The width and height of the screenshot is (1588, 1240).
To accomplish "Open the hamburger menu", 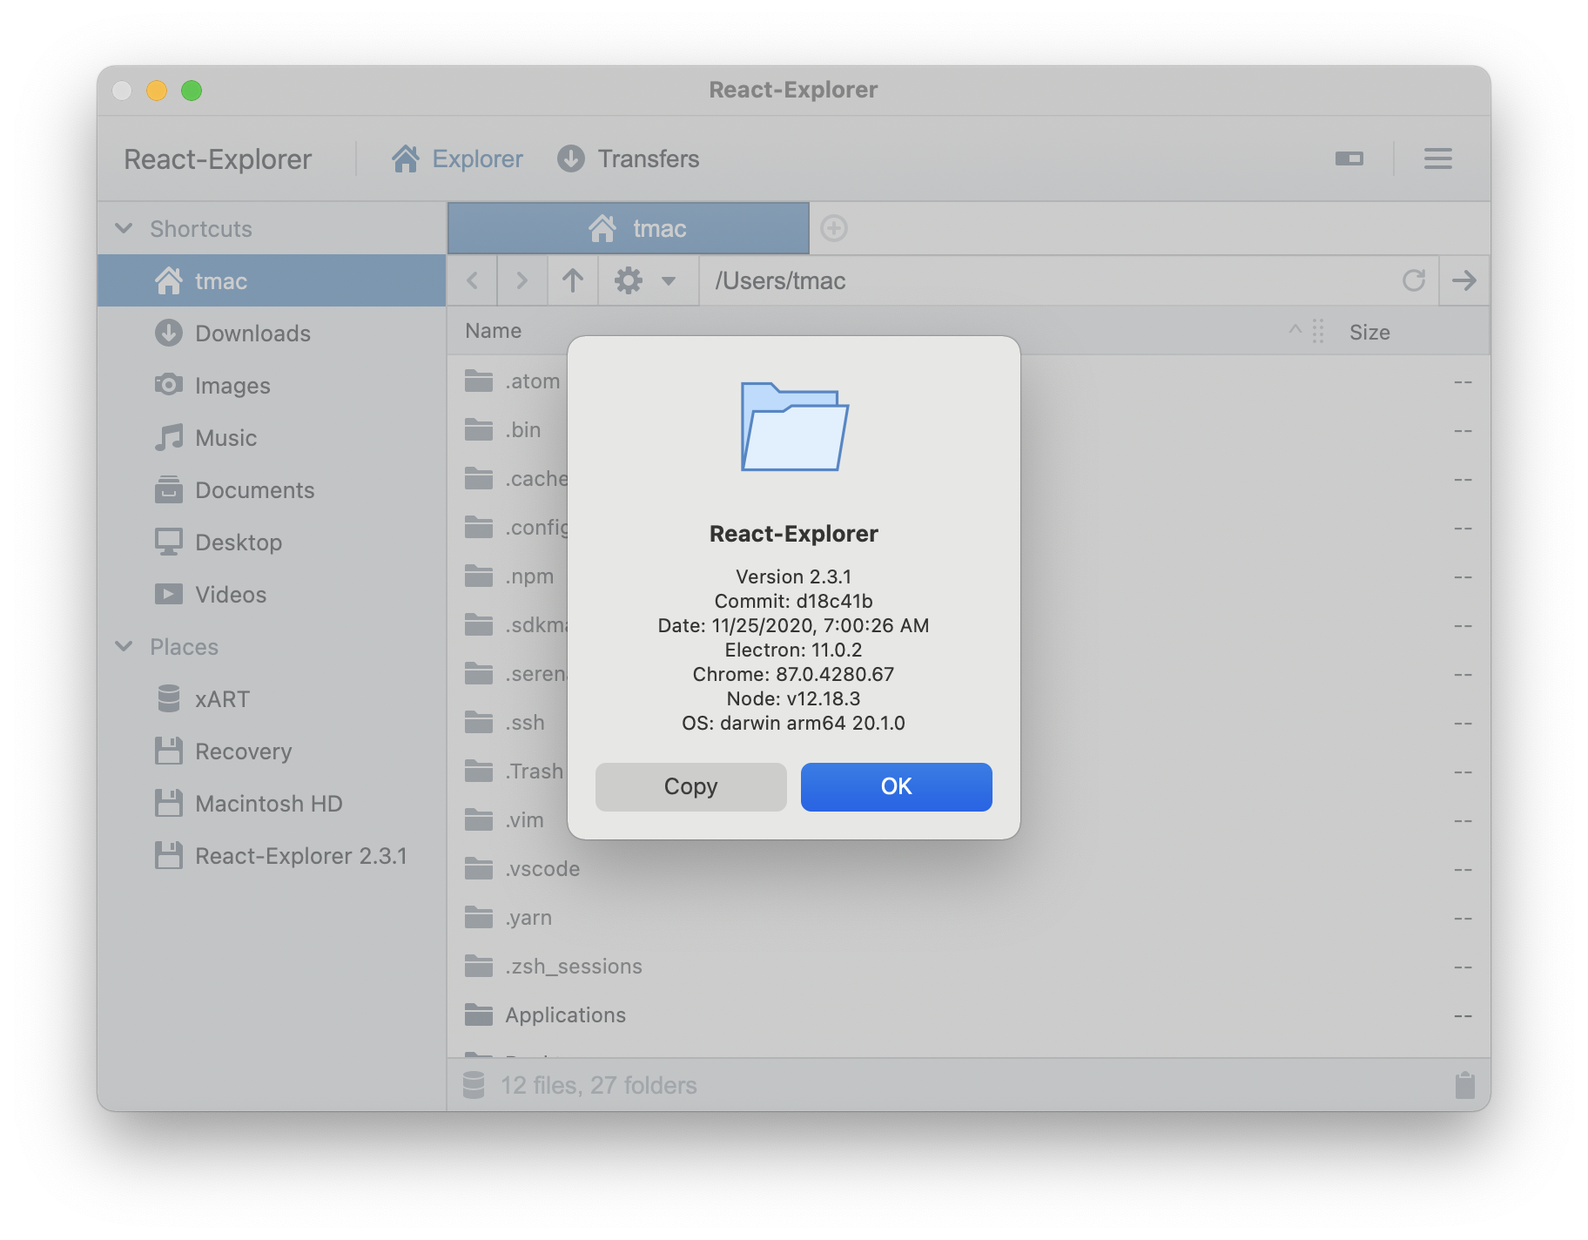I will click(1437, 158).
